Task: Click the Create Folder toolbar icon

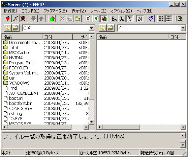Action: click(78, 19)
